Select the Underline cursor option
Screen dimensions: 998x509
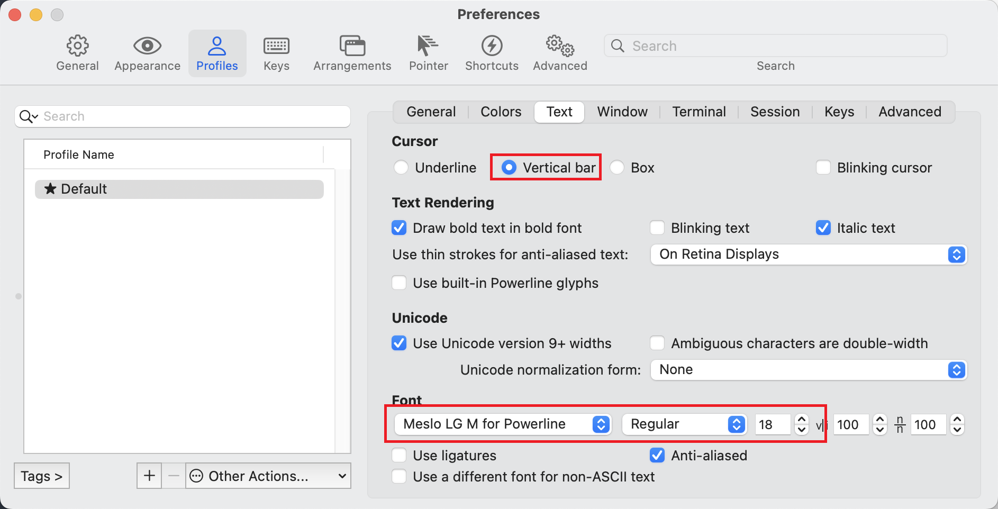pyautogui.click(x=401, y=168)
